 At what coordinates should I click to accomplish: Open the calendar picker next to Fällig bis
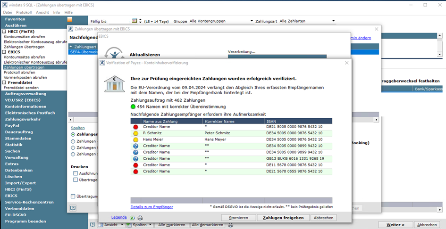pyautogui.click(x=135, y=21)
